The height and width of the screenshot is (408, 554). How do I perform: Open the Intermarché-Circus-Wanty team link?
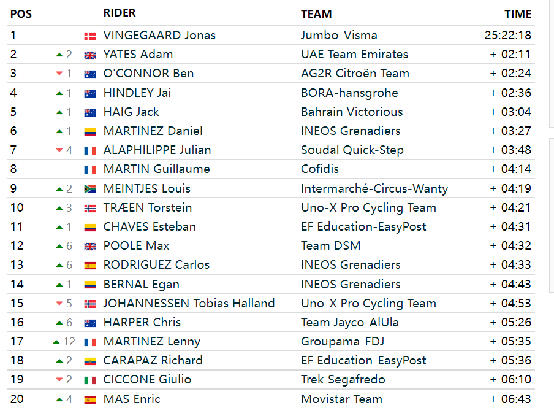click(x=374, y=188)
